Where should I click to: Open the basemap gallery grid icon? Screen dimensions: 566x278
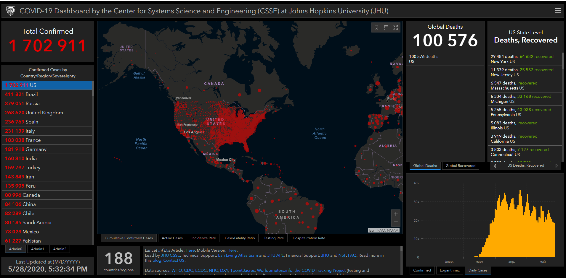coord(395,27)
